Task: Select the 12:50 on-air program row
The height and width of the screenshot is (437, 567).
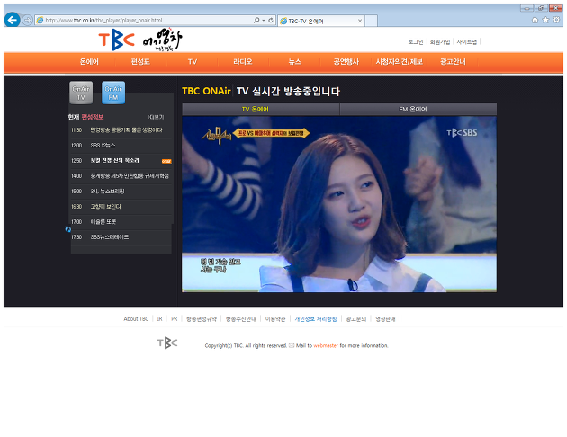Action: coord(121,160)
